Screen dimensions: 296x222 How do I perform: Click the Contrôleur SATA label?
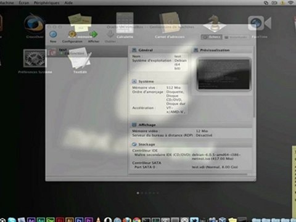coord(147,163)
